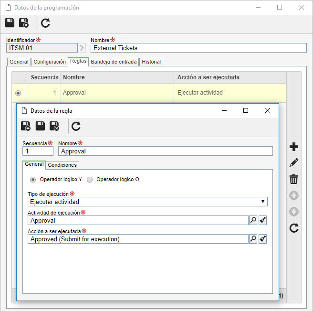313x312 pixels.
Task: Select the Reglas tab
Action: click(x=78, y=61)
